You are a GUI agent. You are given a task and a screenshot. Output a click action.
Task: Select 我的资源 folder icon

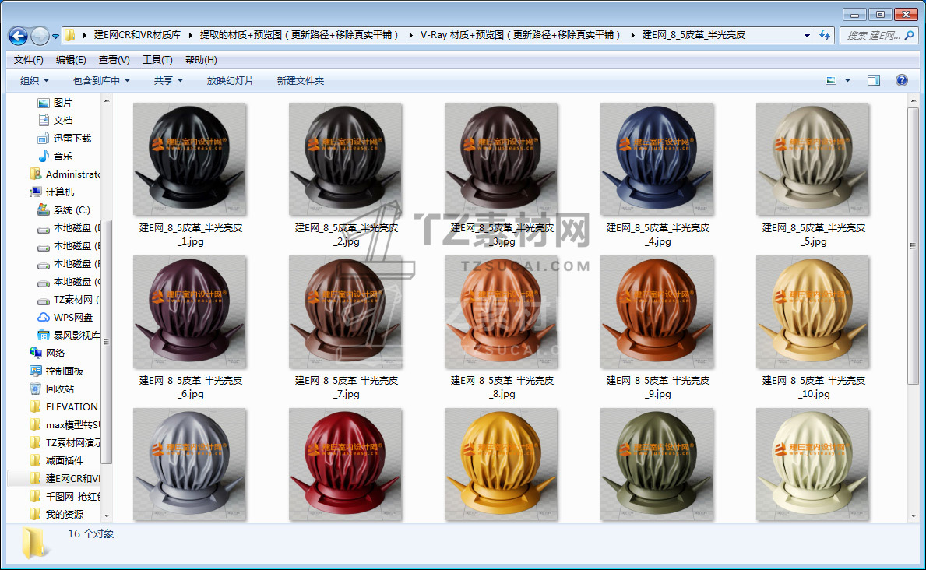pyautogui.click(x=35, y=515)
